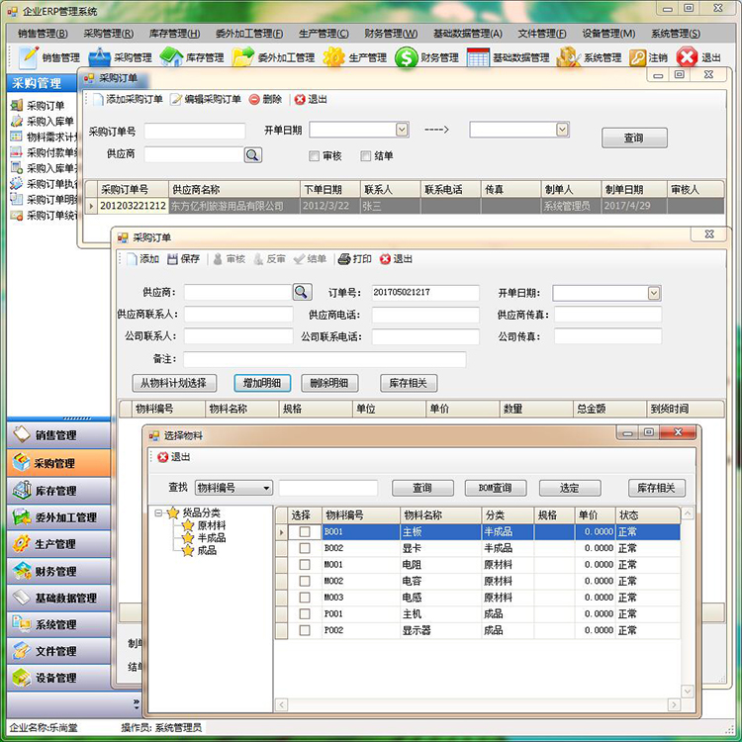742x742 pixels.
Task: Check the P001 主机 row checkbox
Action: [x=305, y=613]
